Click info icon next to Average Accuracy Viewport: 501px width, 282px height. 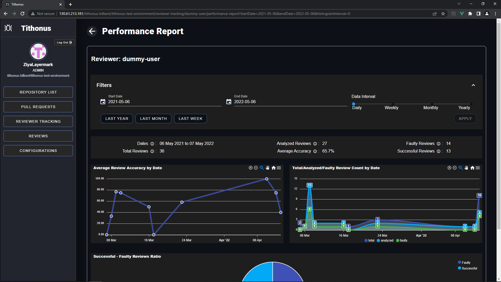(x=315, y=151)
